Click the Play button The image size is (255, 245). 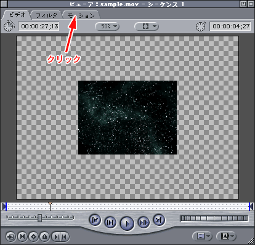click(x=127, y=223)
